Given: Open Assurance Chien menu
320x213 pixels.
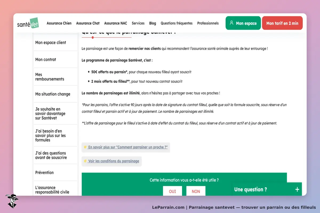Looking at the screenshot, I should coord(59,23).
